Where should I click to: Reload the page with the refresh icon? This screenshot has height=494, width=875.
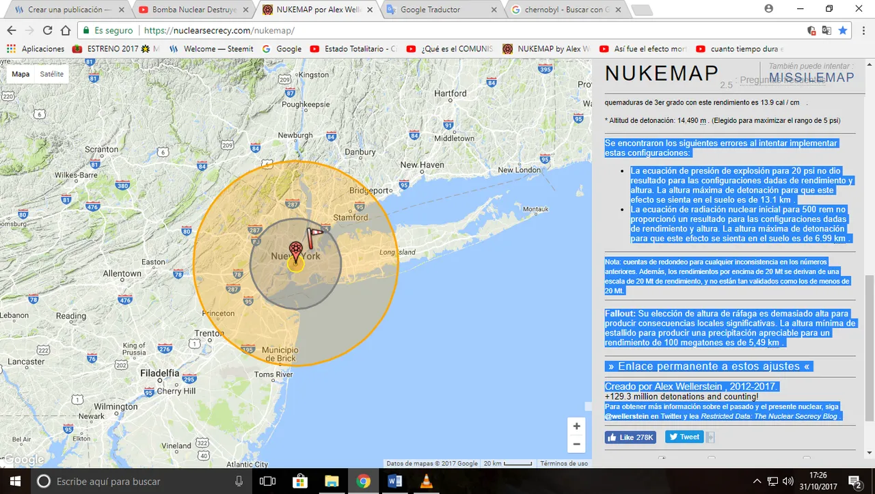[x=47, y=30]
